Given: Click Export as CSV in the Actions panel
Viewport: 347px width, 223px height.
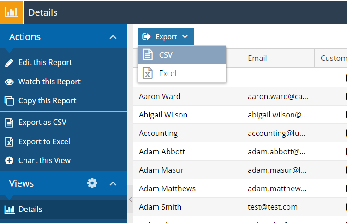Looking at the screenshot, I should tap(42, 123).
